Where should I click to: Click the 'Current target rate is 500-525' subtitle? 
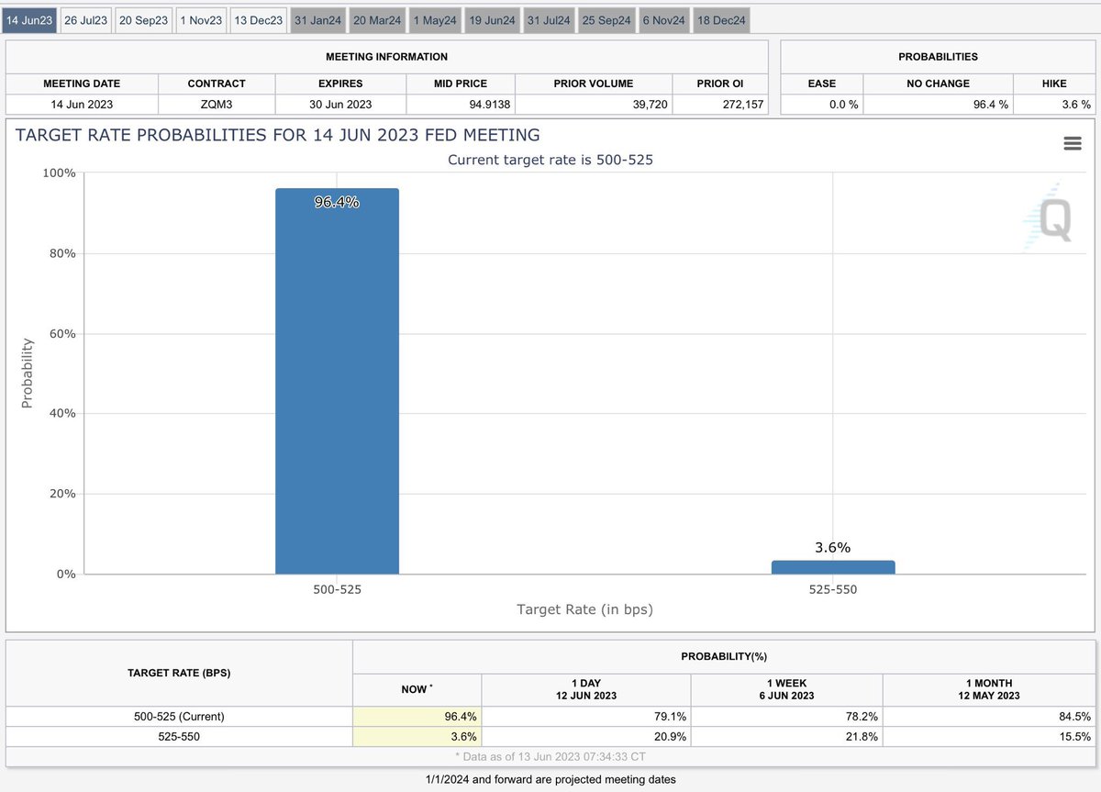click(x=550, y=160)
